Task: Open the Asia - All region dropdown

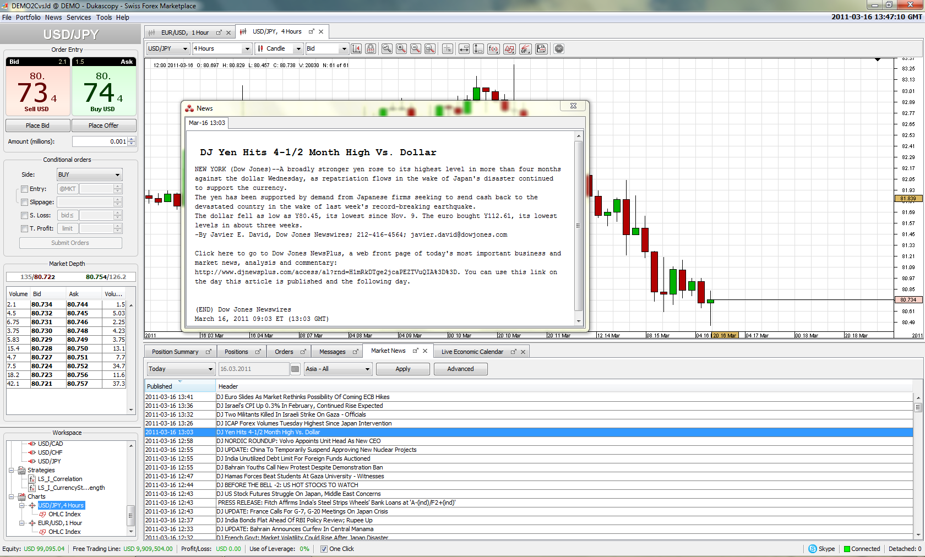Action: coord(338,369)
